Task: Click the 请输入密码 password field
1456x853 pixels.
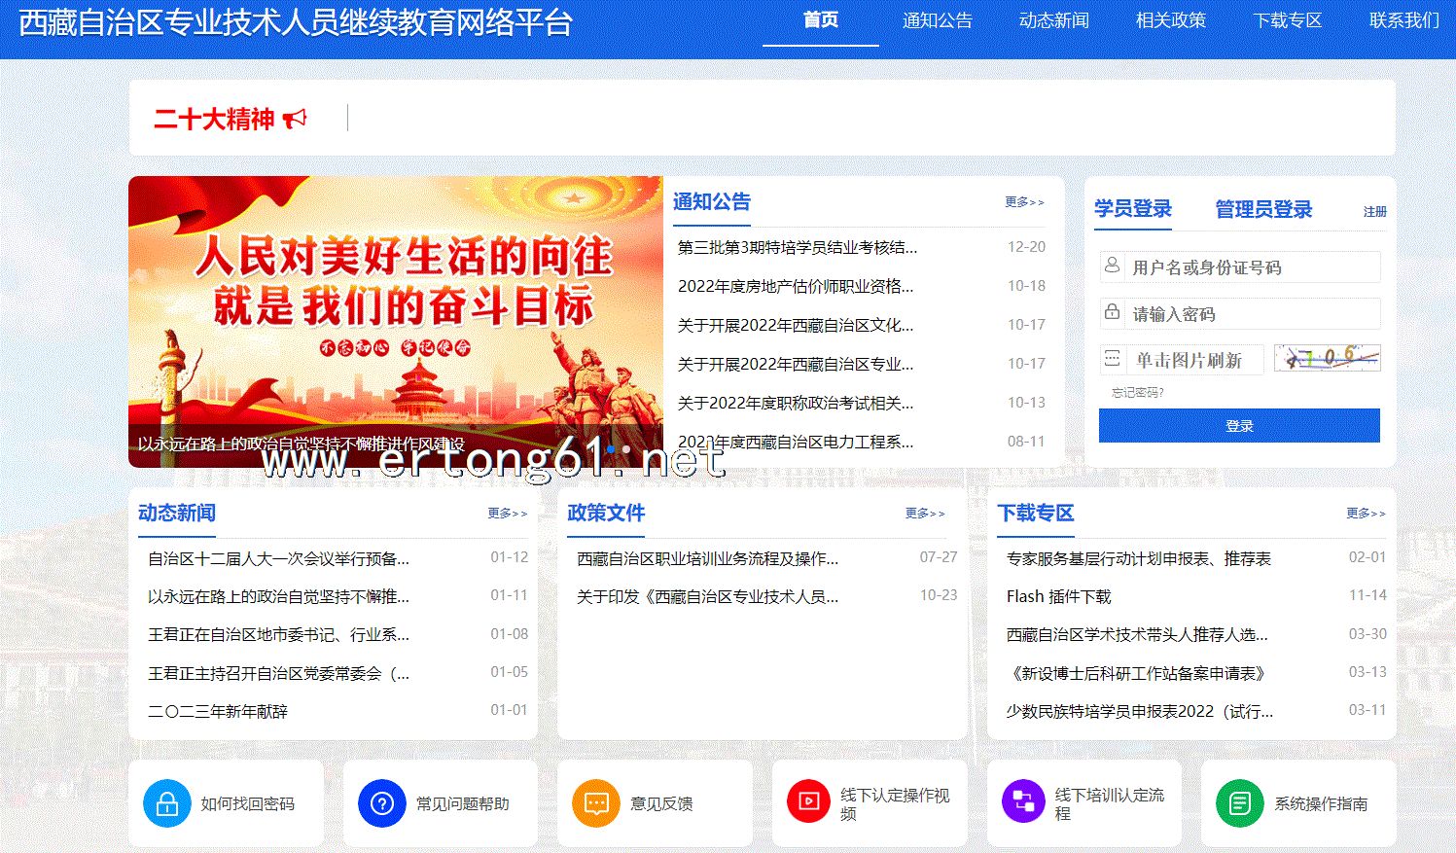Action: click(x=1251, y=314)
